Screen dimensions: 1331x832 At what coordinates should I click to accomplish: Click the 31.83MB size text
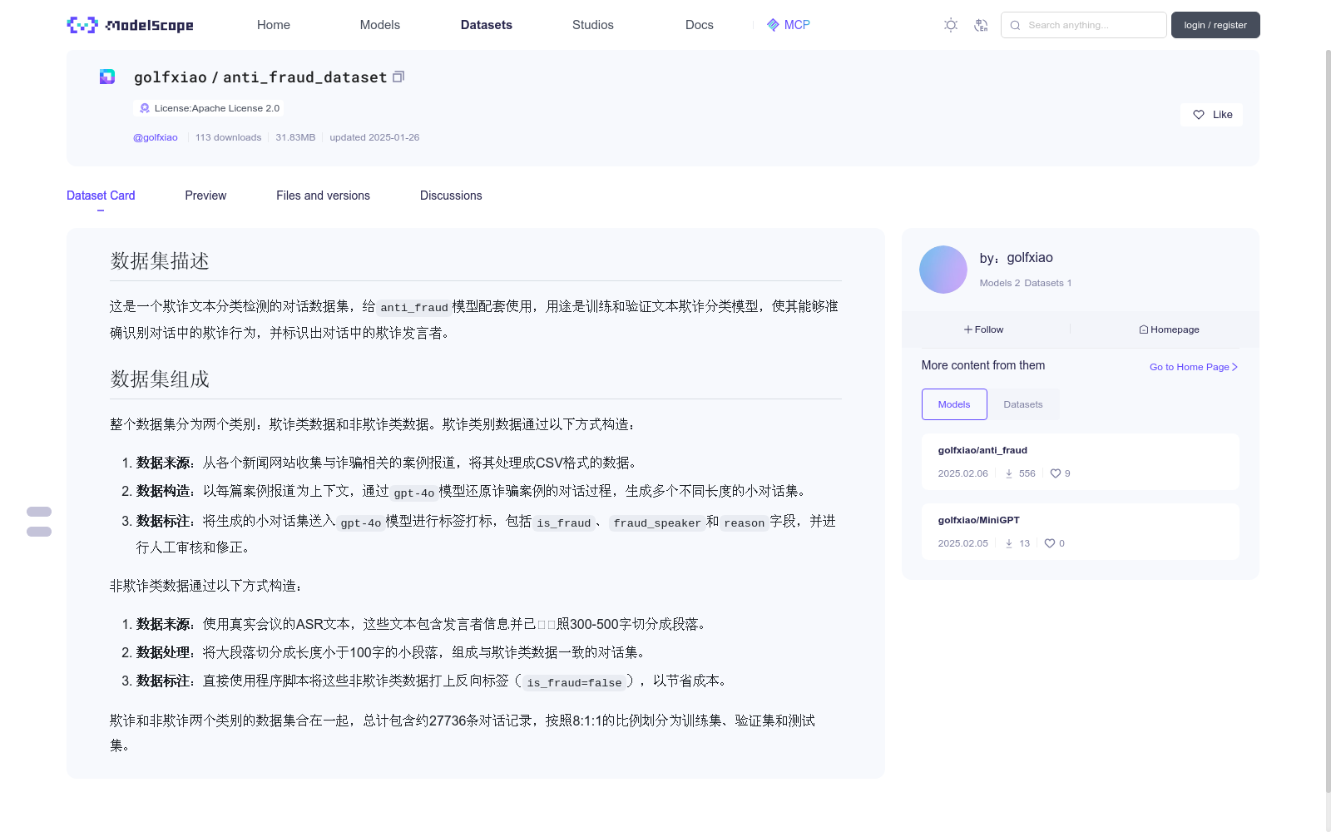(295, 137)
